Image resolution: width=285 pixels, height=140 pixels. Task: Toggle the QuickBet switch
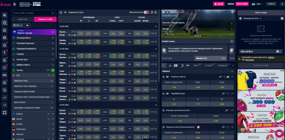click(278, 52)
